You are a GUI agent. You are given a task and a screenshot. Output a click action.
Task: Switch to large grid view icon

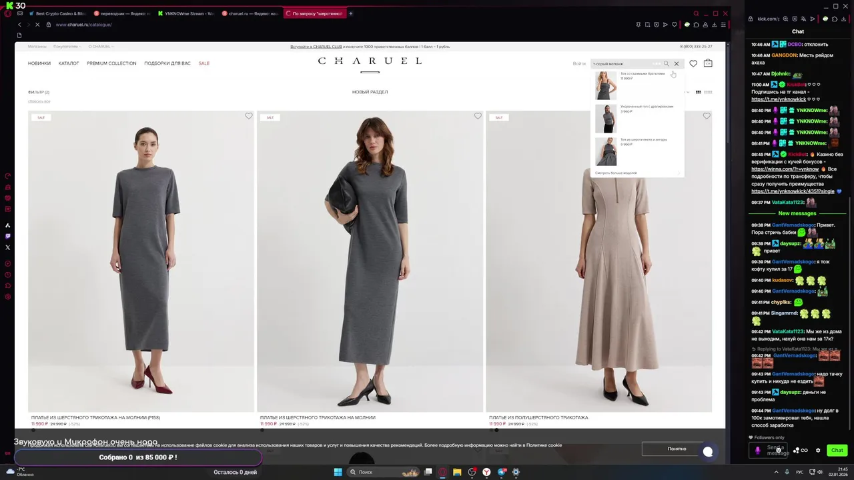pyautogui.click(x=699, y=92)
